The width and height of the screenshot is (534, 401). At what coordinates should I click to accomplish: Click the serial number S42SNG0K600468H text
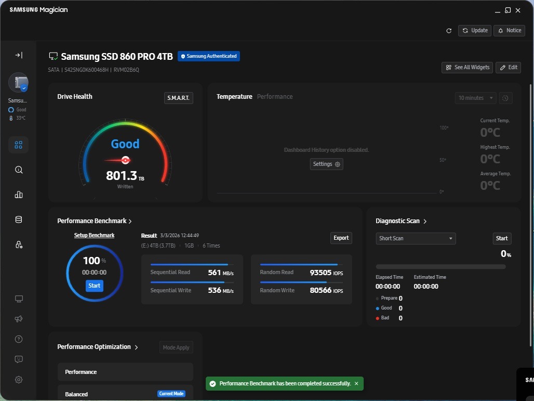click(x=87, y=70)
